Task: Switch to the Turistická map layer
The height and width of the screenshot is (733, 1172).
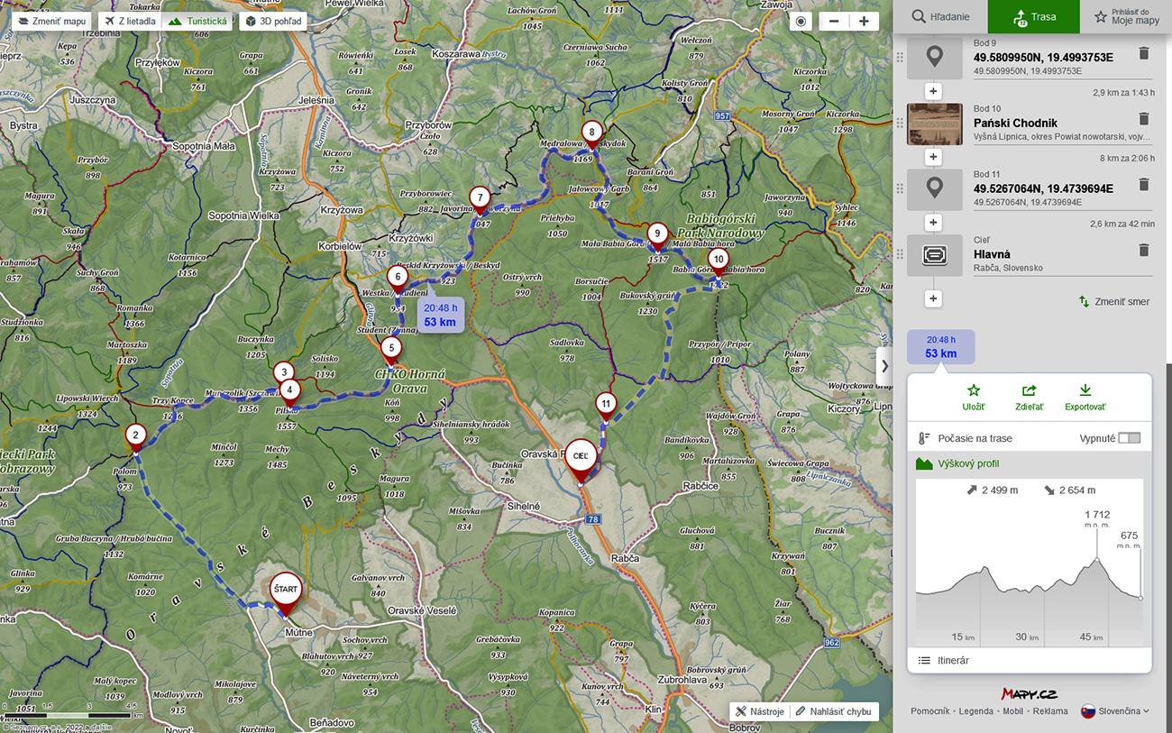Action: pos(198,21)
